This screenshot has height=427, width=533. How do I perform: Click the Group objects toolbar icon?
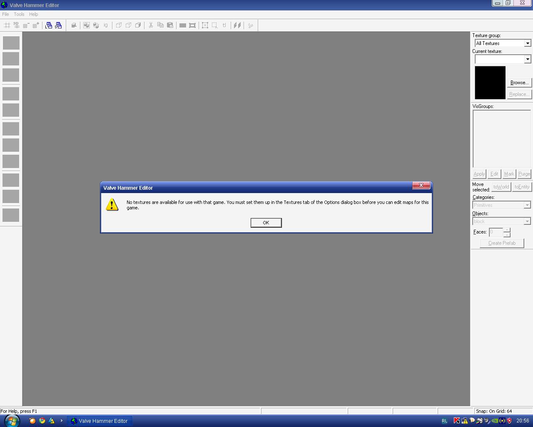click(x=87, y=25)
